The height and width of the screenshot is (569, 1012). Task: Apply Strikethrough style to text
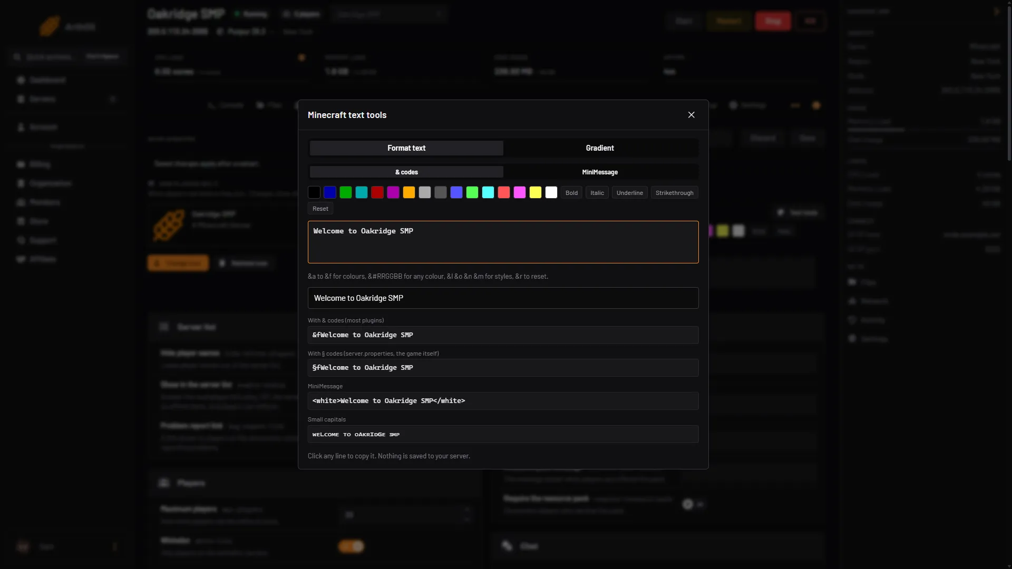point(675,193)
